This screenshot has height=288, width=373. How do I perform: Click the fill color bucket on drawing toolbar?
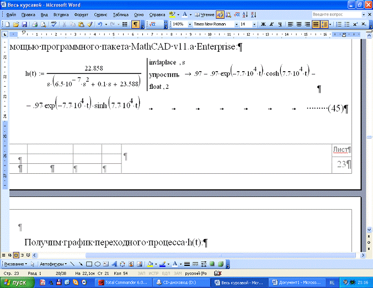click(x=151, y=264)
